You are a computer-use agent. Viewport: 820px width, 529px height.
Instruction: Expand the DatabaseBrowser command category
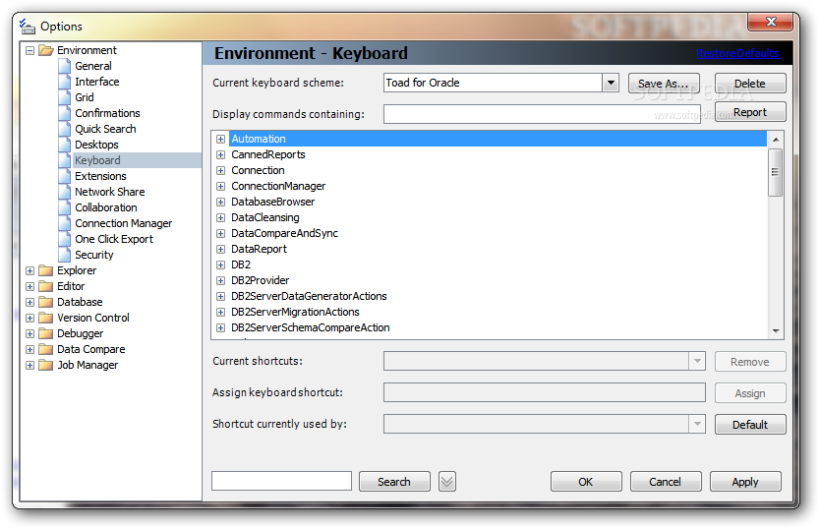click(x=220, y=202)
